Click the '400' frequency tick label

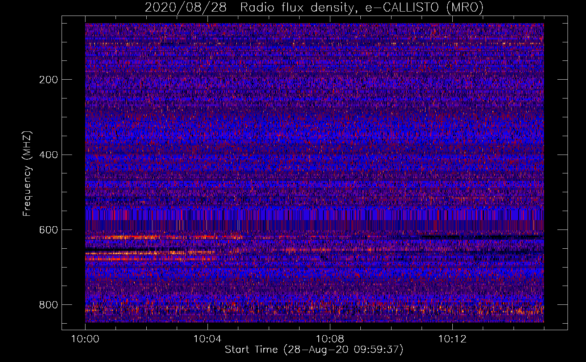(49, 155)
